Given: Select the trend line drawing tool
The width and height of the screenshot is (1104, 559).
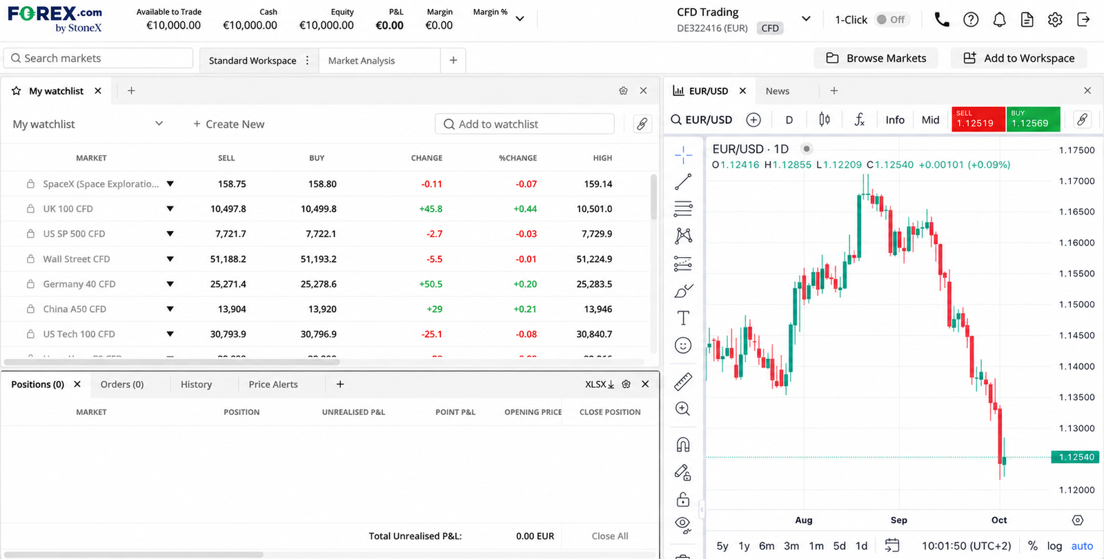Looking at the screenshot, I should coord(683,182).
